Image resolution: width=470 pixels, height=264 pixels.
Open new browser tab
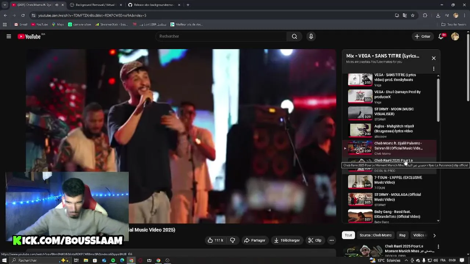coord(188,5)
